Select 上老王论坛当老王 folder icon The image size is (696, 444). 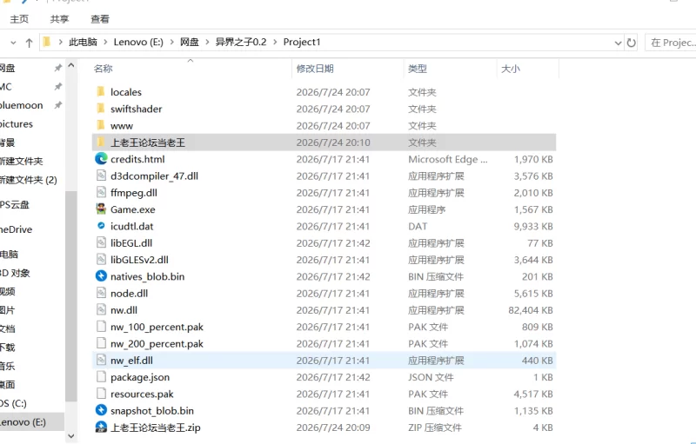[101, 142]
